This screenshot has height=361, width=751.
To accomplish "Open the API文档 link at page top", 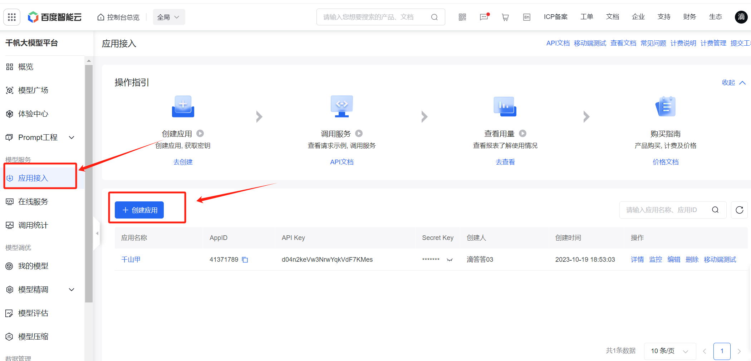I will click(x=558, y=43).
